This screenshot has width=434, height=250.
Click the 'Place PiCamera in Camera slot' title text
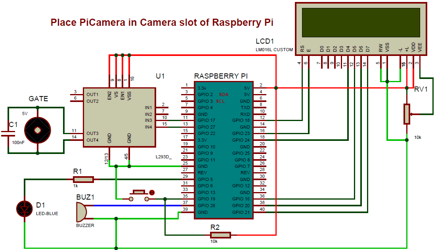162,22
